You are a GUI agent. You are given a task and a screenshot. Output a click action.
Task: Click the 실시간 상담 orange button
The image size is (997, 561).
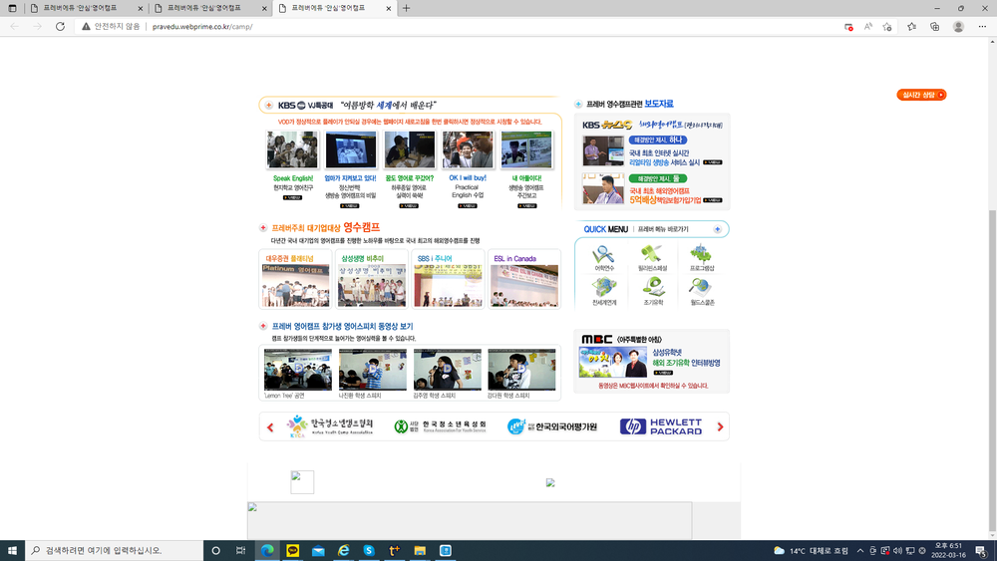tap(921, 95)
